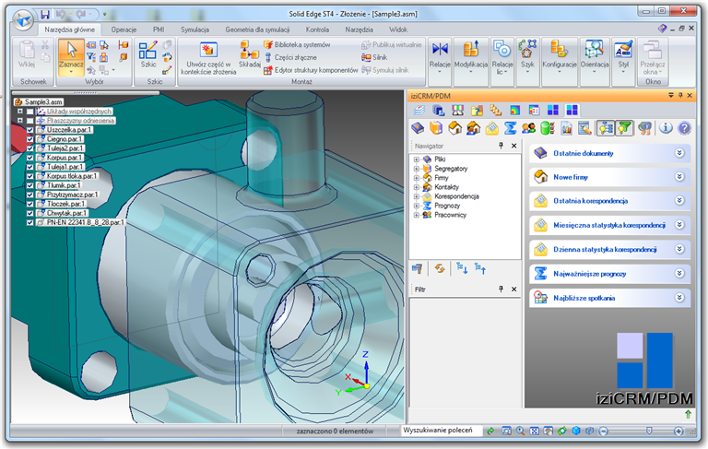The height and width of the screenshot is (449, 708).
Task: Open the iziCRM info icon
Action: click(x=666, y=128)
